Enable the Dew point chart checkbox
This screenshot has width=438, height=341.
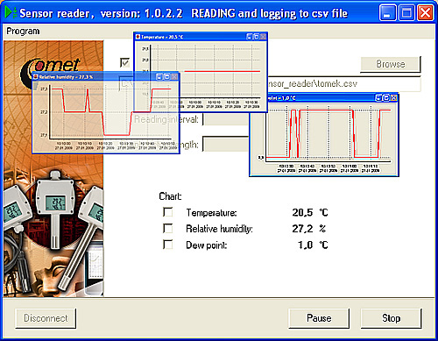(x=167, y=245)
